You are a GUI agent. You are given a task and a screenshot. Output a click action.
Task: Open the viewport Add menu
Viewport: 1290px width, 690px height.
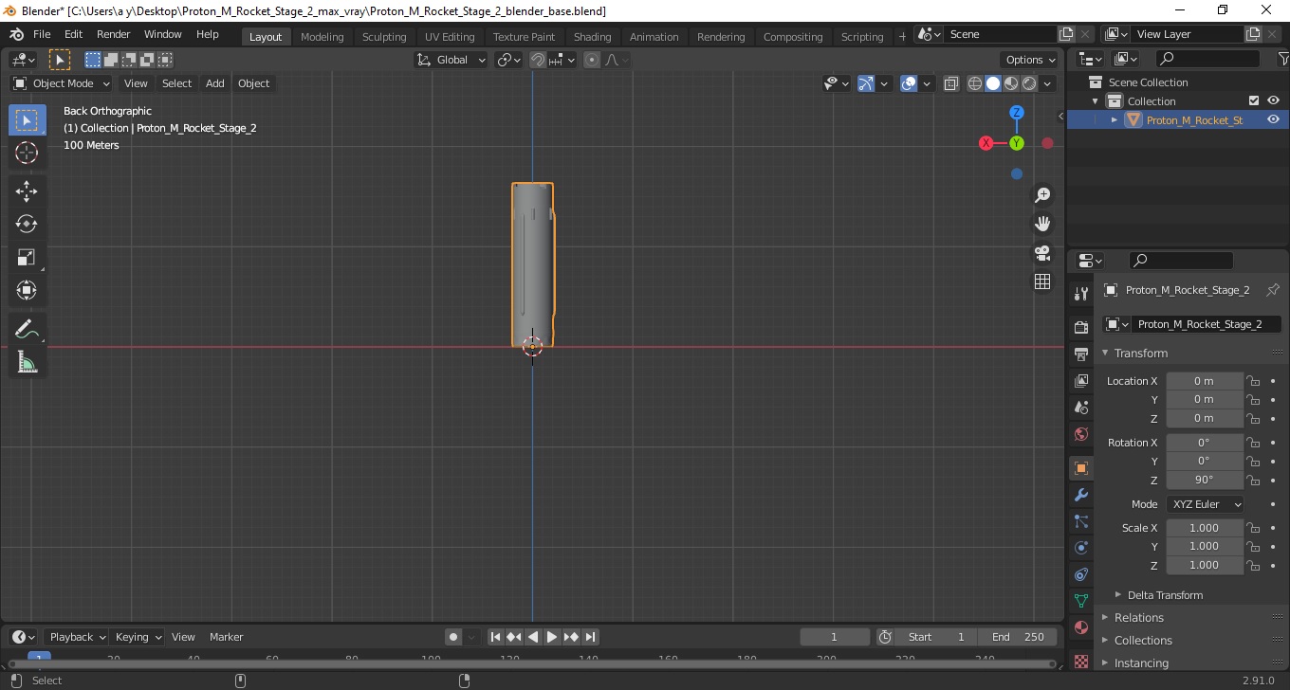(x=215, y=83)
